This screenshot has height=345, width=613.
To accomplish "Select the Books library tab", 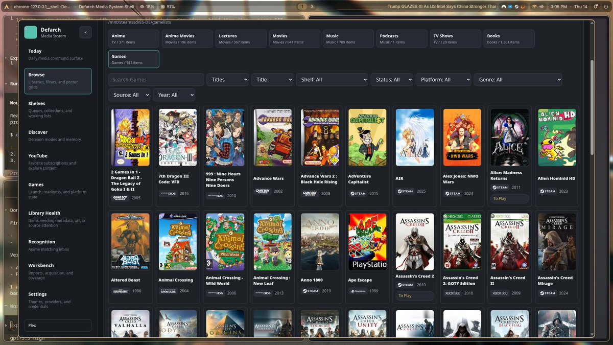I will point(509,39).
